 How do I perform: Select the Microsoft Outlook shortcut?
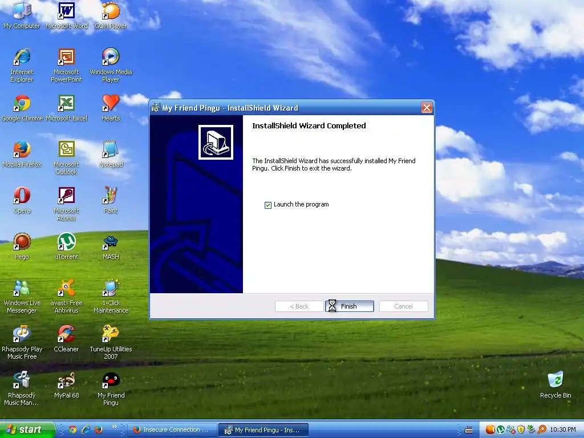[66, 157]
